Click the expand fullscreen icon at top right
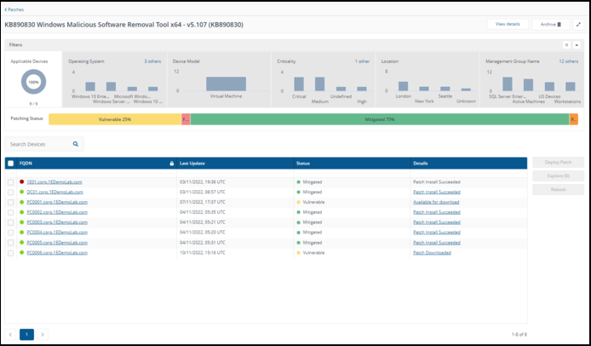The image size is (591, 346). (x=579, y=25)
